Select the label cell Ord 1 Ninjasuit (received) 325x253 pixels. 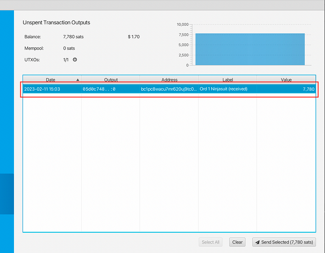tap(227, 89)
